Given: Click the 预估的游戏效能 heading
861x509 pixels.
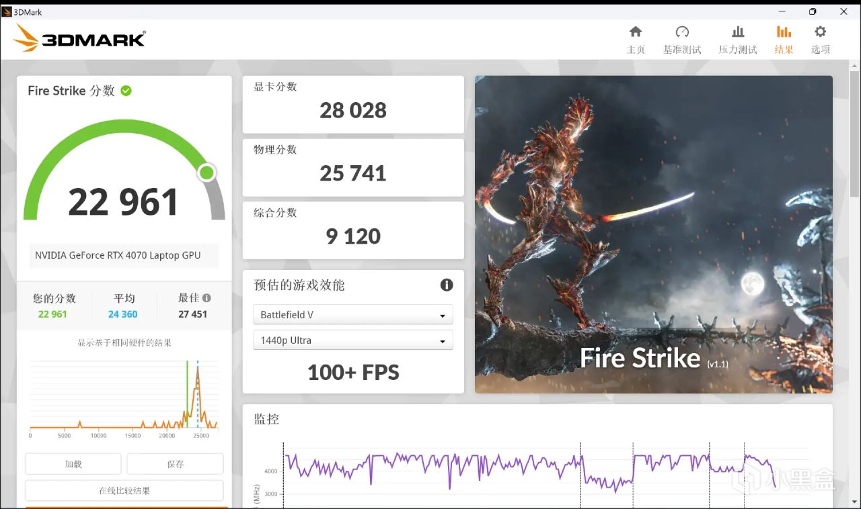Looking at the screenshot, I should pos(299,285).
